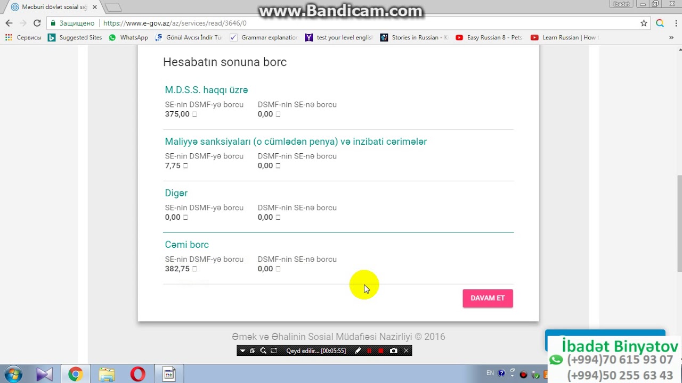682x383 pixels.
Task: Click the Cəmi borc section heading
Action: pos(186,245)
